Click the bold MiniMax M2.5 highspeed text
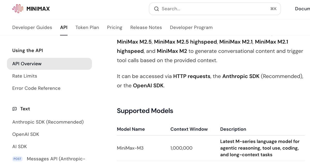The height and width of the screenshot is (163, 310). point(186,42)
